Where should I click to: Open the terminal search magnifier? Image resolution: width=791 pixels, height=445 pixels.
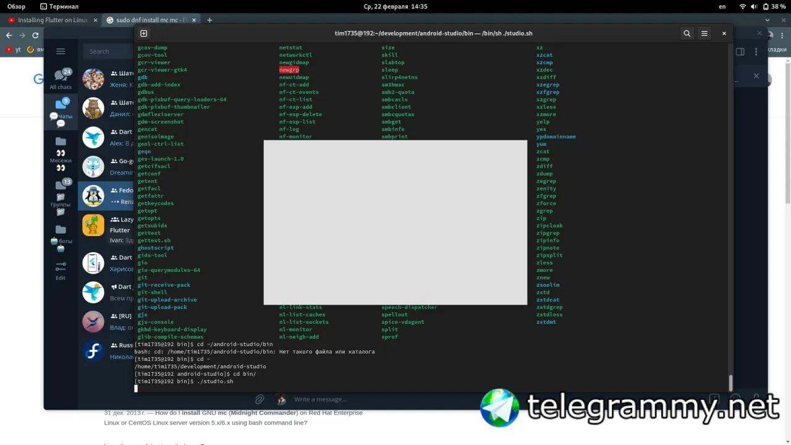click(687, 33)
